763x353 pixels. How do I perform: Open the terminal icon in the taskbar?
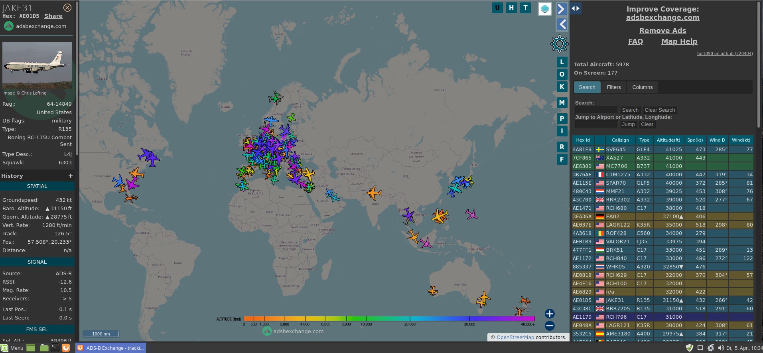pos(55,348)
